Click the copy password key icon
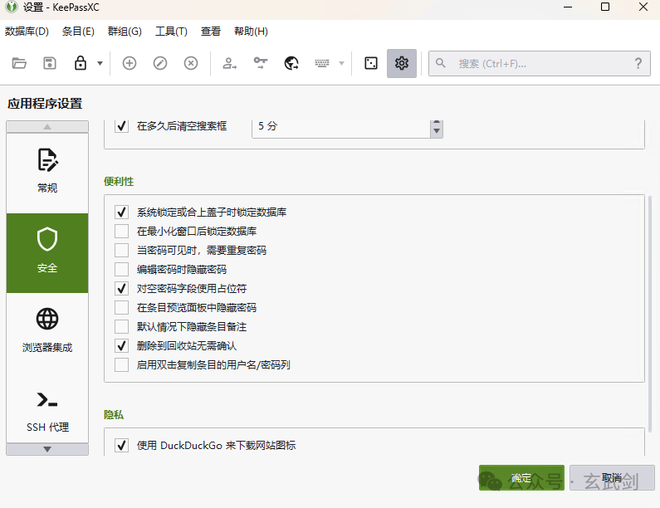The image size is (660, 508). click(x=261, y=64)
